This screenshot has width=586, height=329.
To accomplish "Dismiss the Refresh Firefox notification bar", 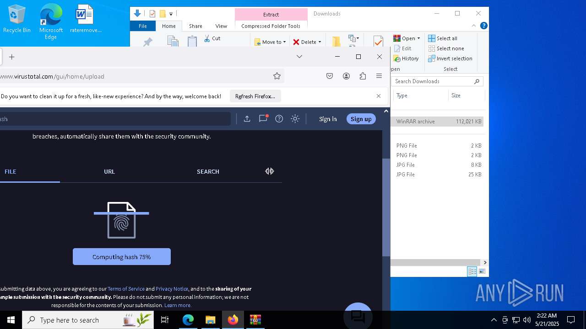I will (x=379, y=96).
